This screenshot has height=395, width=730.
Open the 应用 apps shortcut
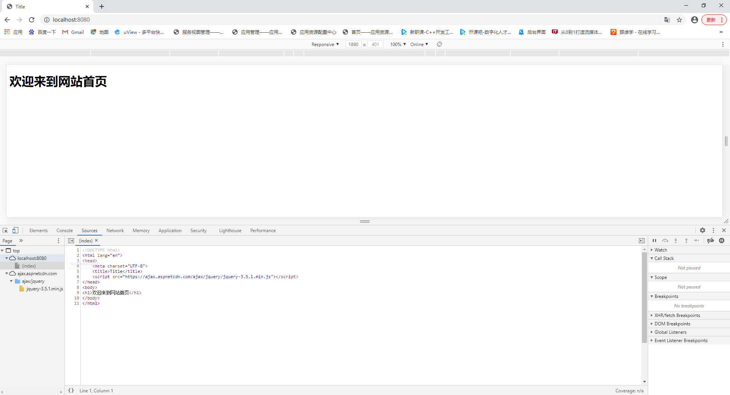click(13, 32)
